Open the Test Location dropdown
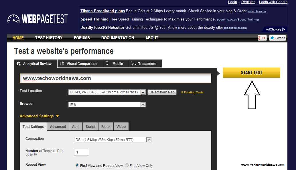This screenshot has width=296, height=170. click(x=143, y=92)
